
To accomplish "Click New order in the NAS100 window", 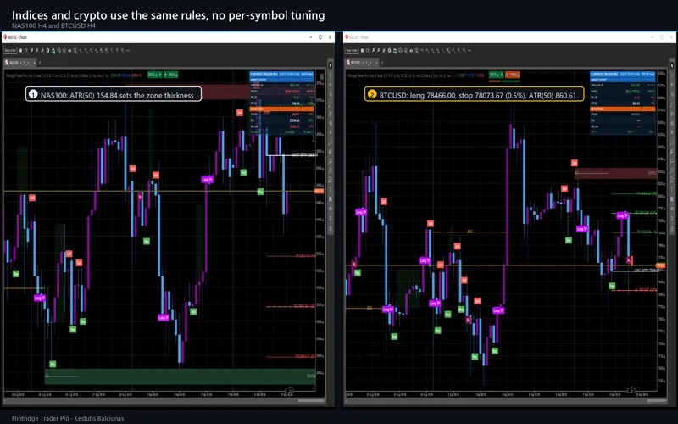I will (x=10, y=51).
